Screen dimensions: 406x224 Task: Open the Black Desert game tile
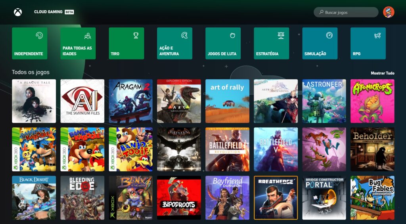tap(34, 198)
